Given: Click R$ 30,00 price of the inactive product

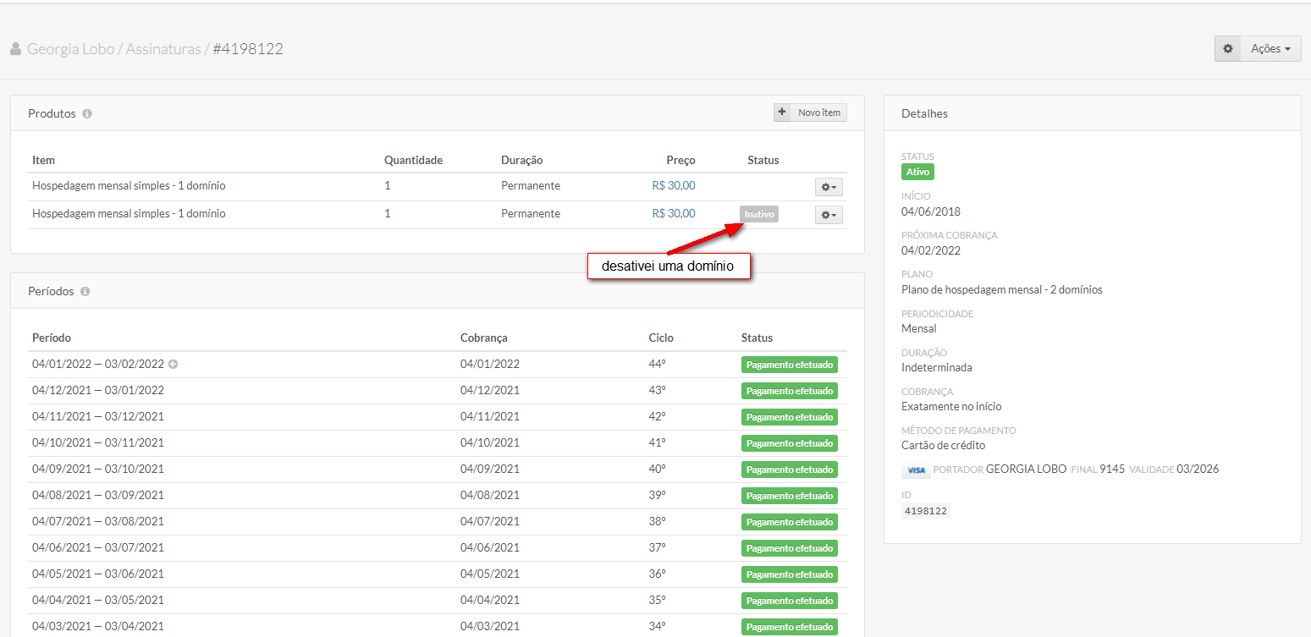Looking at the screenshot, I should [674, 213].
